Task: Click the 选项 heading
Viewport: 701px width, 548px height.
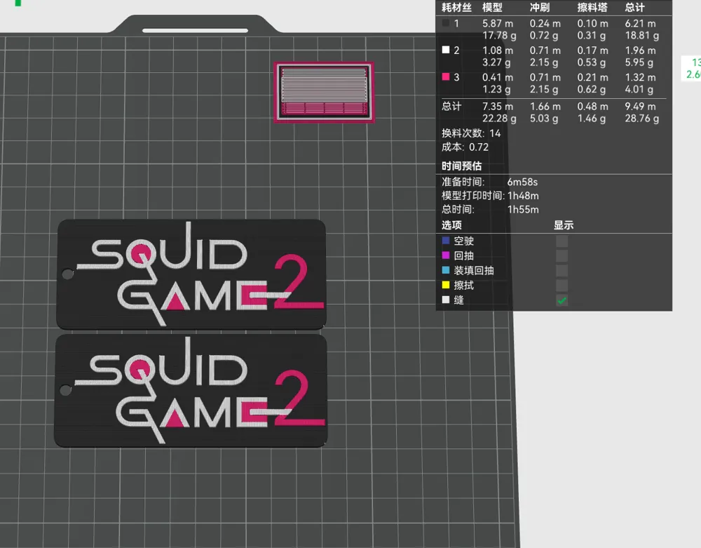Action: coord(451,225)
